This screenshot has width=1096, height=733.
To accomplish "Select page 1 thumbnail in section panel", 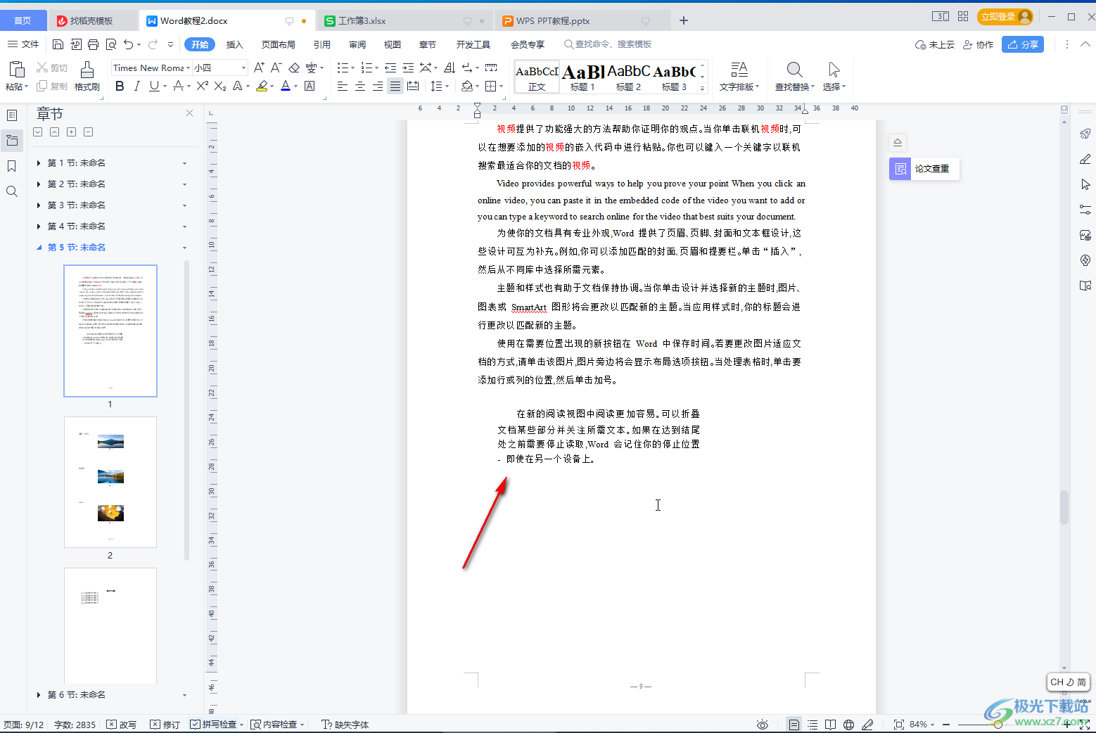I will [110, 331].
